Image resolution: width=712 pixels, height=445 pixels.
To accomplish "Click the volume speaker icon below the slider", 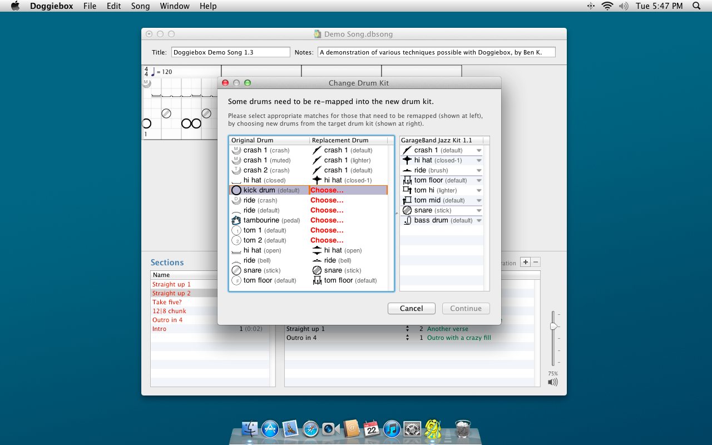I will coord(552,382).
